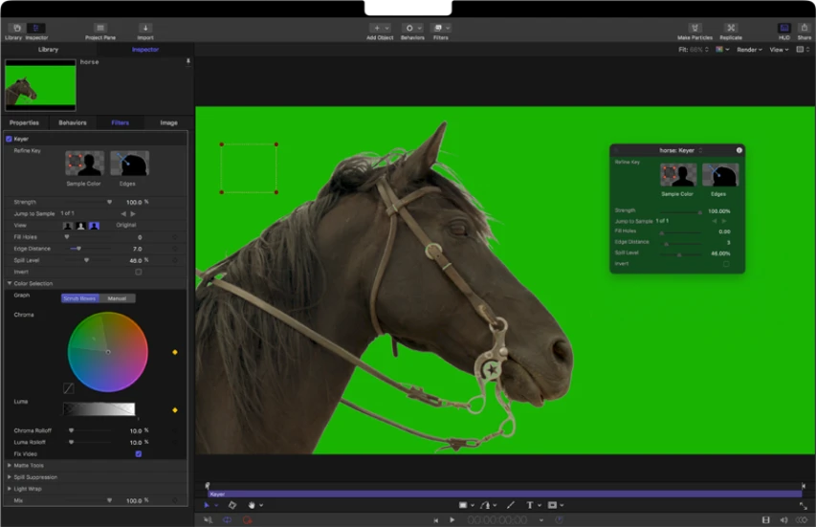Open the View dropdown menu
Screen dimensions: 816x527
coord(779,50)
